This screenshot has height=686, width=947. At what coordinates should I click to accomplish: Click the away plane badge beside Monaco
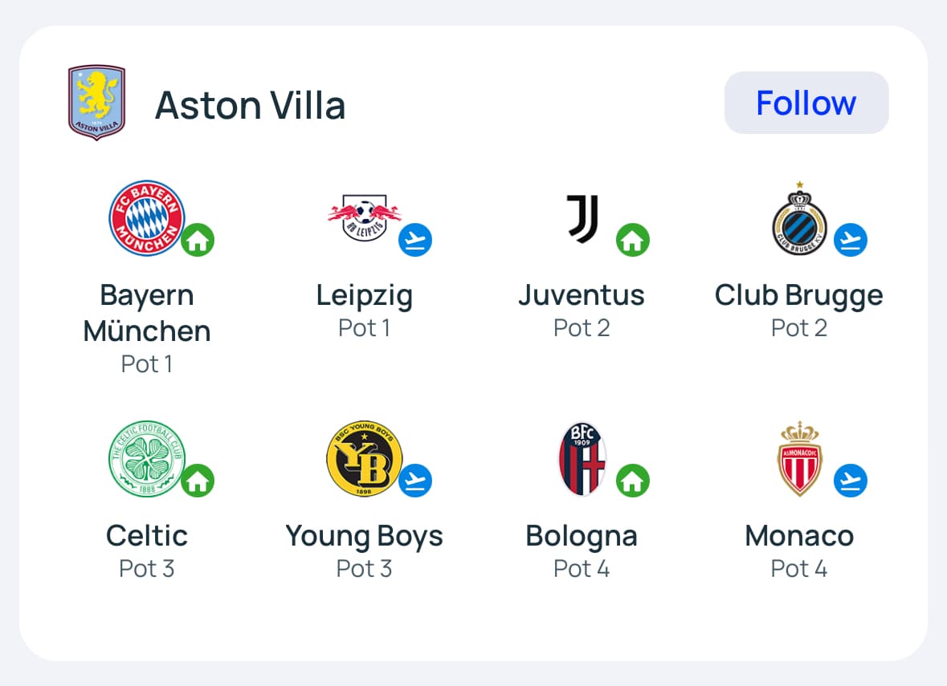[x=851, y=481]
